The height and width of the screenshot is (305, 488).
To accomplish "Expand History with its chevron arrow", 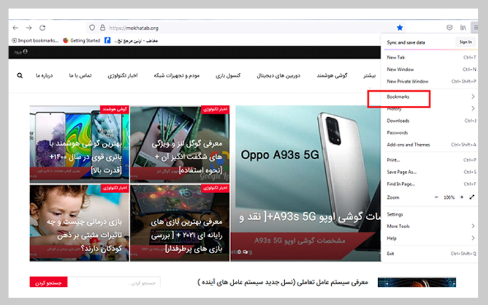I will (473, 109).
